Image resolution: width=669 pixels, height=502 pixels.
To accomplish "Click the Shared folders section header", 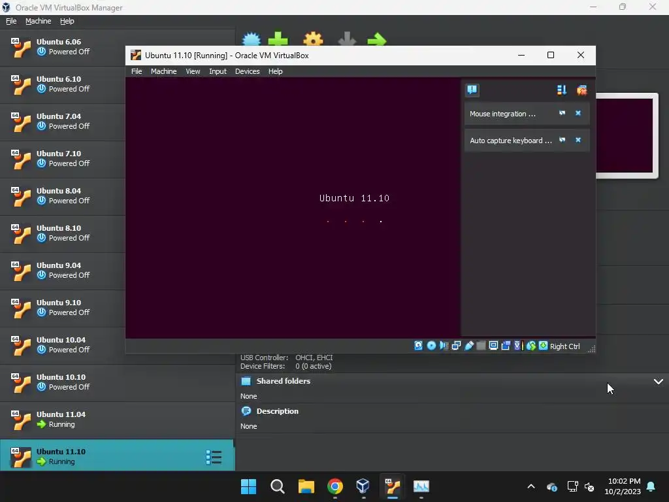I will (x=284, y=381).
